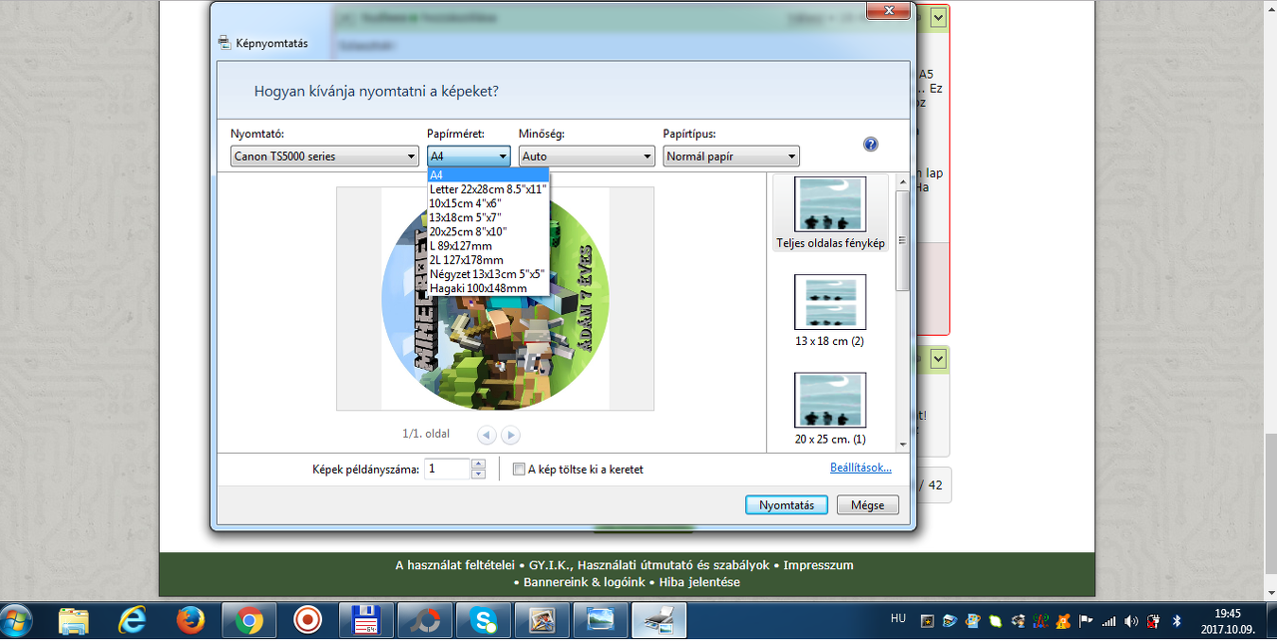The height and width of the screenshot is (642, 1277).
Task: Click the HU language indicator
Action: 898,620
